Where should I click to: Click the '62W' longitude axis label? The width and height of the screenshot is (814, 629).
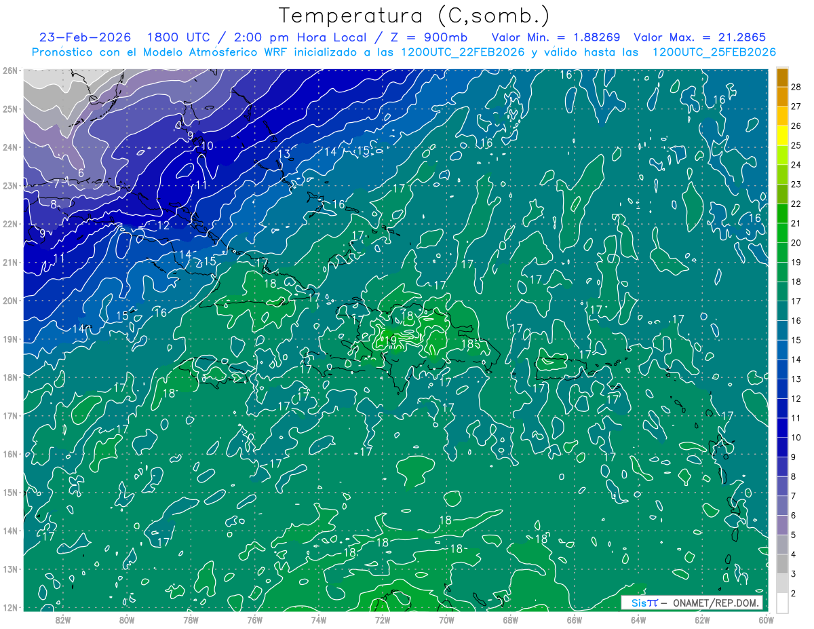(x=702, y=620)
